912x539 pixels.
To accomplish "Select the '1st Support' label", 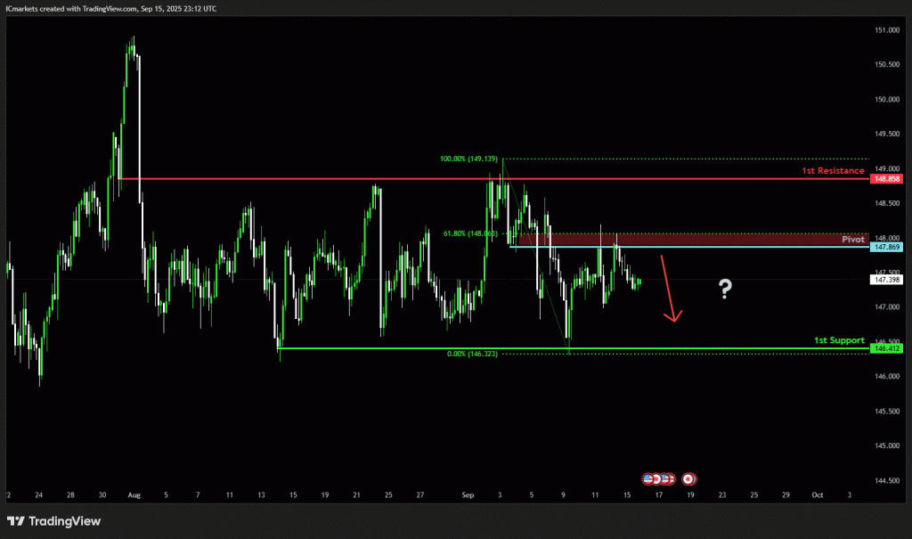I will 839,340.
